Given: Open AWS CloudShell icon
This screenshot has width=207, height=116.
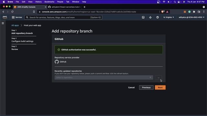Looking at the screenshot, I should pos(143,17).
